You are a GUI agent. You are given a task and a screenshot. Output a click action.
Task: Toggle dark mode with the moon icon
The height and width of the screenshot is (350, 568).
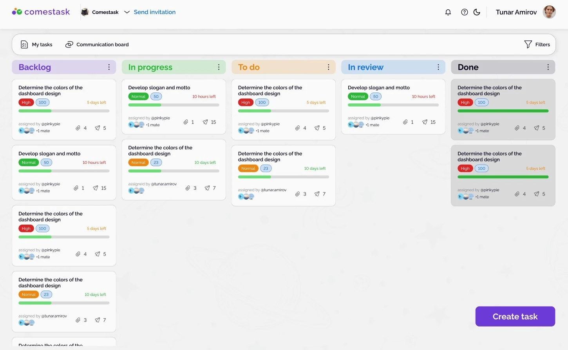[477, 12]
